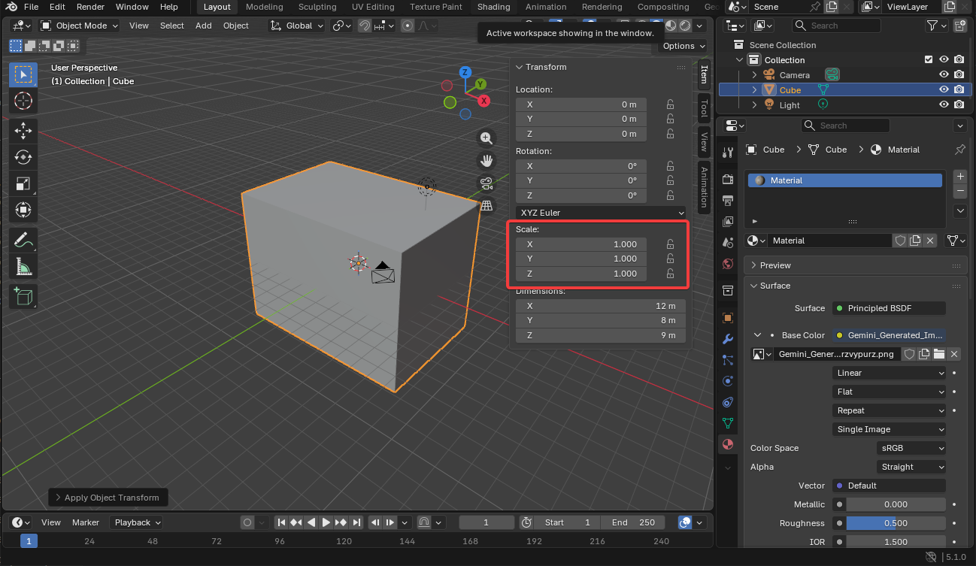
Task: Expand the Apply Object Transform panel
Action: (108, 498)
